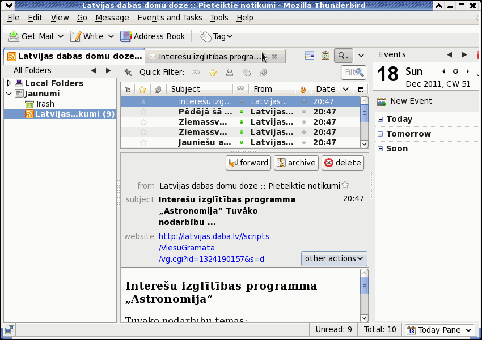482x340 pixels.
Task: Open the list all tabs chevron
Action: [x=361, y=56]
